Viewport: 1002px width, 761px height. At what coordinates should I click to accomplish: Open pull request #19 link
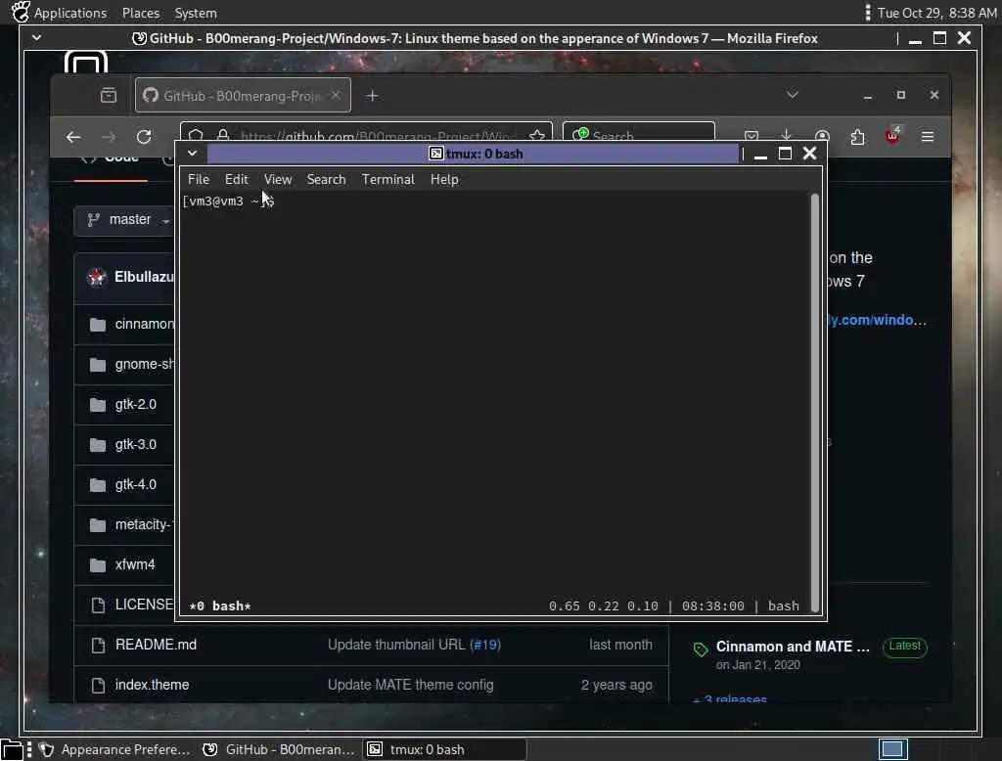tap(485, 645)
